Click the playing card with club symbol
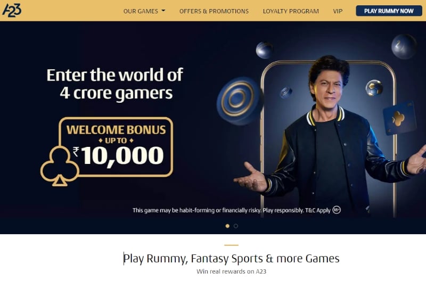This screenshot has height=281, width=426. click(x=400, y=118)
